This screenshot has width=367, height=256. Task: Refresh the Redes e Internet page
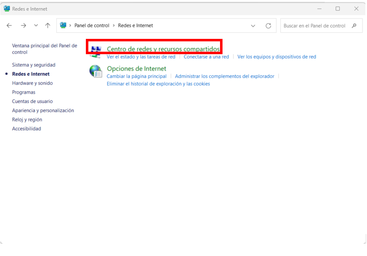click(268, 26)
